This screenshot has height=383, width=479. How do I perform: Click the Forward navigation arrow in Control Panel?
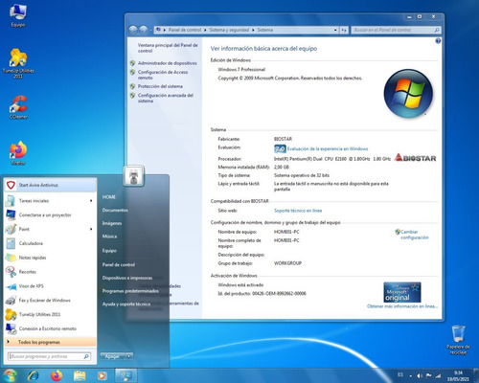pos(144,30)
